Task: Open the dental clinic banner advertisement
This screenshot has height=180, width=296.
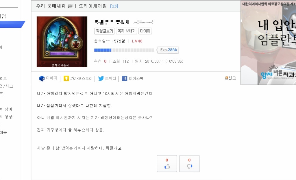Action: click(268, 43)
